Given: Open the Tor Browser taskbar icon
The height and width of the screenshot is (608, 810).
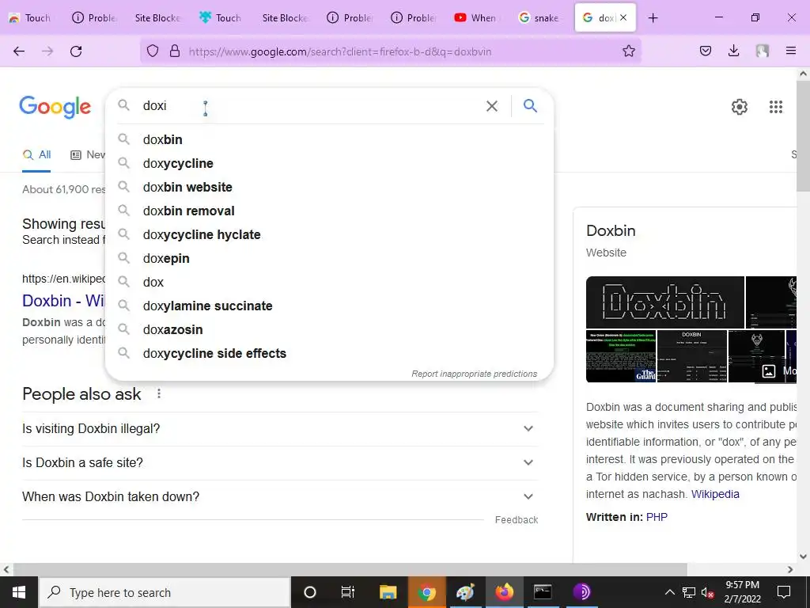Looking at the screenshot, I should tap(581, 592).
